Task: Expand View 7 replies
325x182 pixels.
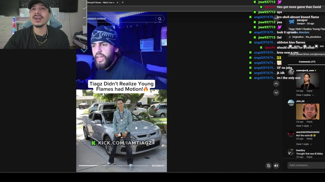Action: coord(305,95)
